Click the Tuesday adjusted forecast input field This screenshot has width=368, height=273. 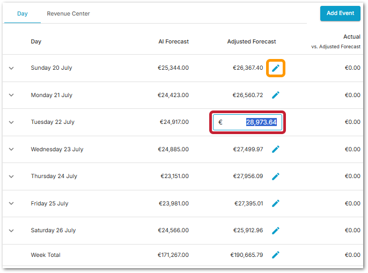pyautogui.click(x=247, y=122)
